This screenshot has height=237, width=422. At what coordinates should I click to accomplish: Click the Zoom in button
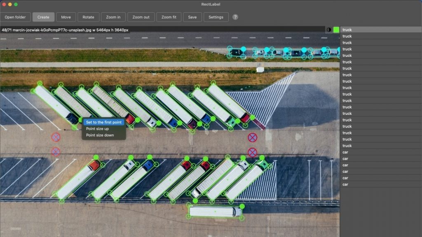[x=113, y=17]
